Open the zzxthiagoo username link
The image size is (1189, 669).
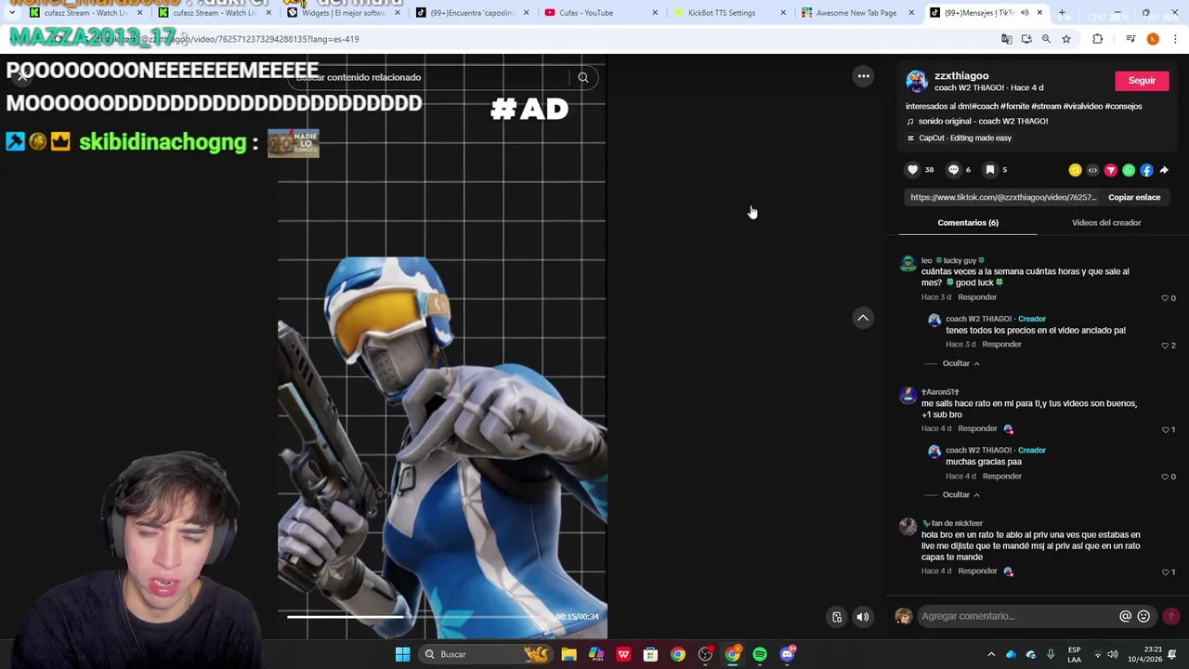click(x=961, y=76)
